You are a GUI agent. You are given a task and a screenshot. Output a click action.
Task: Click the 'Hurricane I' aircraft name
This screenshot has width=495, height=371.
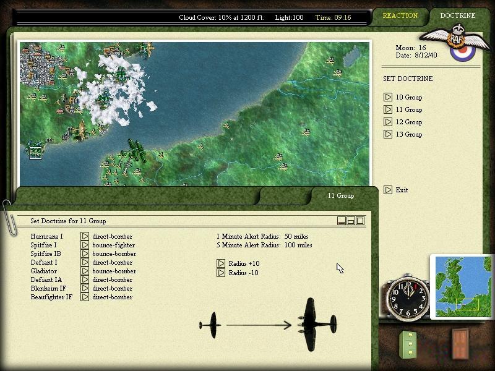pos(47,236)
